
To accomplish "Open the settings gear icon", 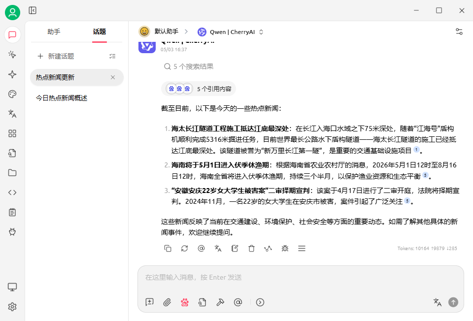I will click(x=12, y=307).
